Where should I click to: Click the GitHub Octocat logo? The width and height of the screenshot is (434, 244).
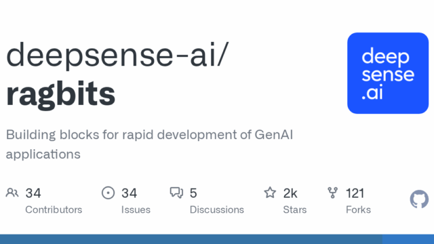point(419,199)
